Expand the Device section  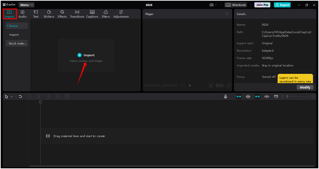(x=17, y=26)
